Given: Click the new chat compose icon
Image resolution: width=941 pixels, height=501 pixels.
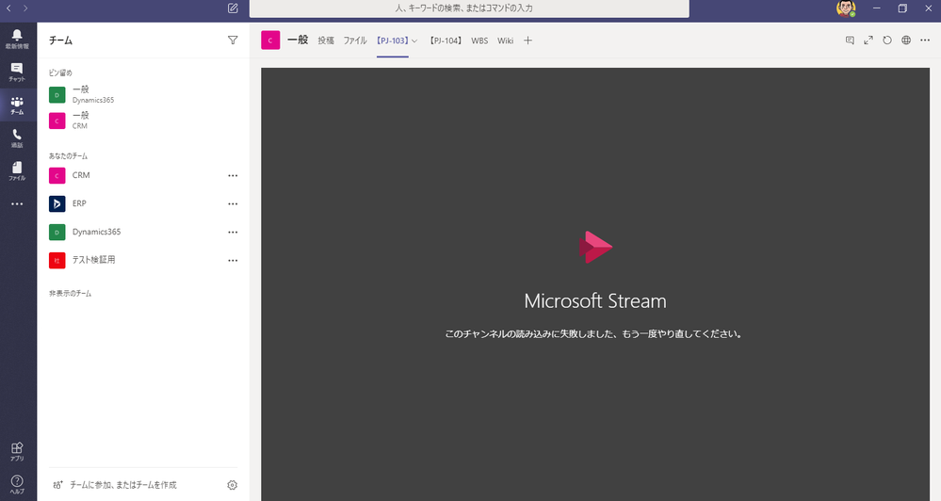Looking at the screenshot, I should click(233, 8).
